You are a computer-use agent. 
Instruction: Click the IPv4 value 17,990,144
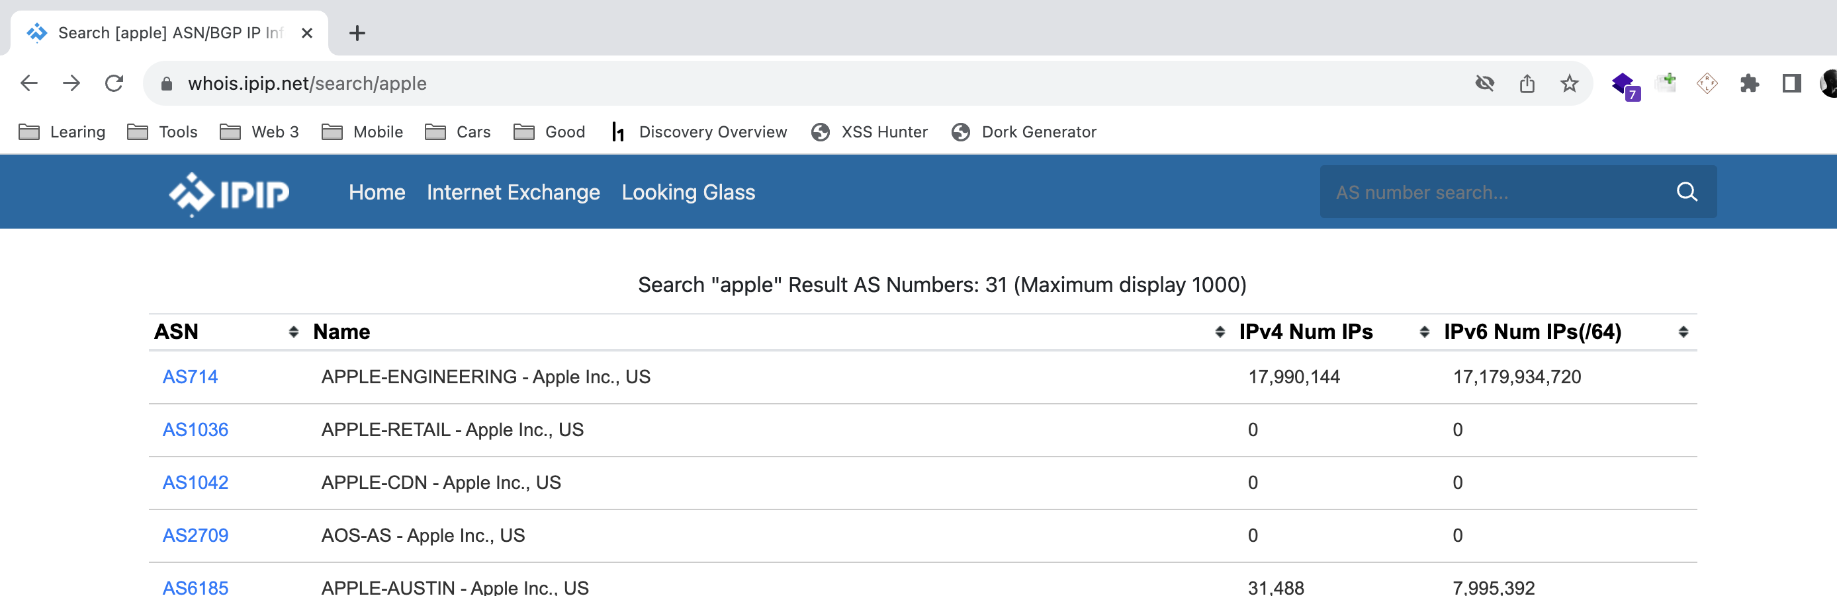[x=1294, y=377]
